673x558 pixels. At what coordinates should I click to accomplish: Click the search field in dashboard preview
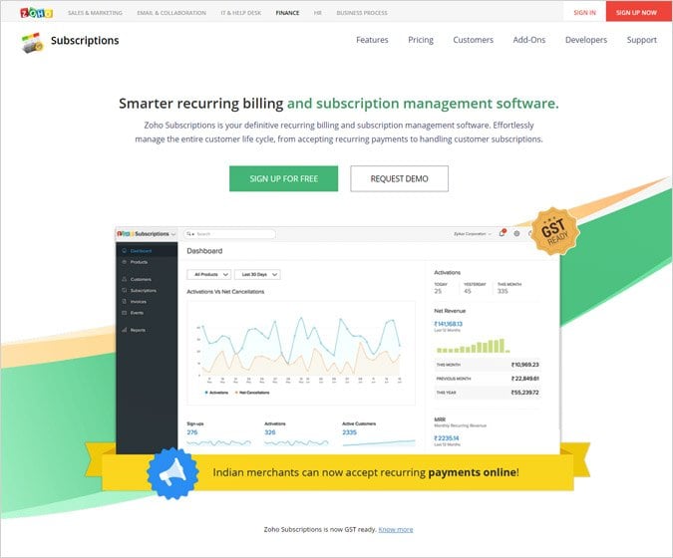[229, 234]
